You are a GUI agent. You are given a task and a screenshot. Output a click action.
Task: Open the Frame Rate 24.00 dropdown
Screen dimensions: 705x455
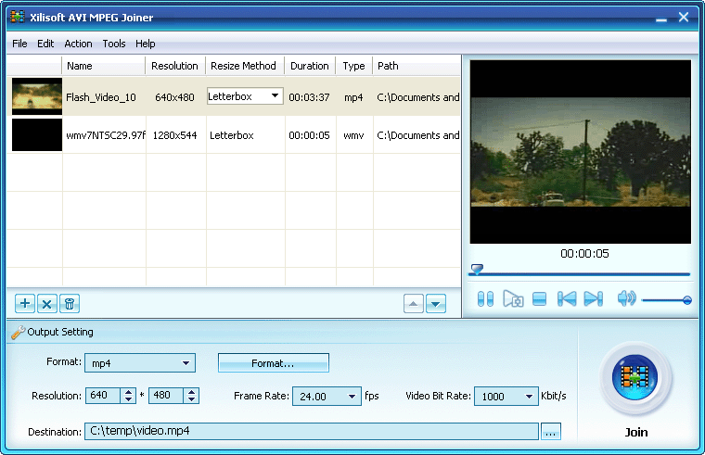(x=352, y=397)
